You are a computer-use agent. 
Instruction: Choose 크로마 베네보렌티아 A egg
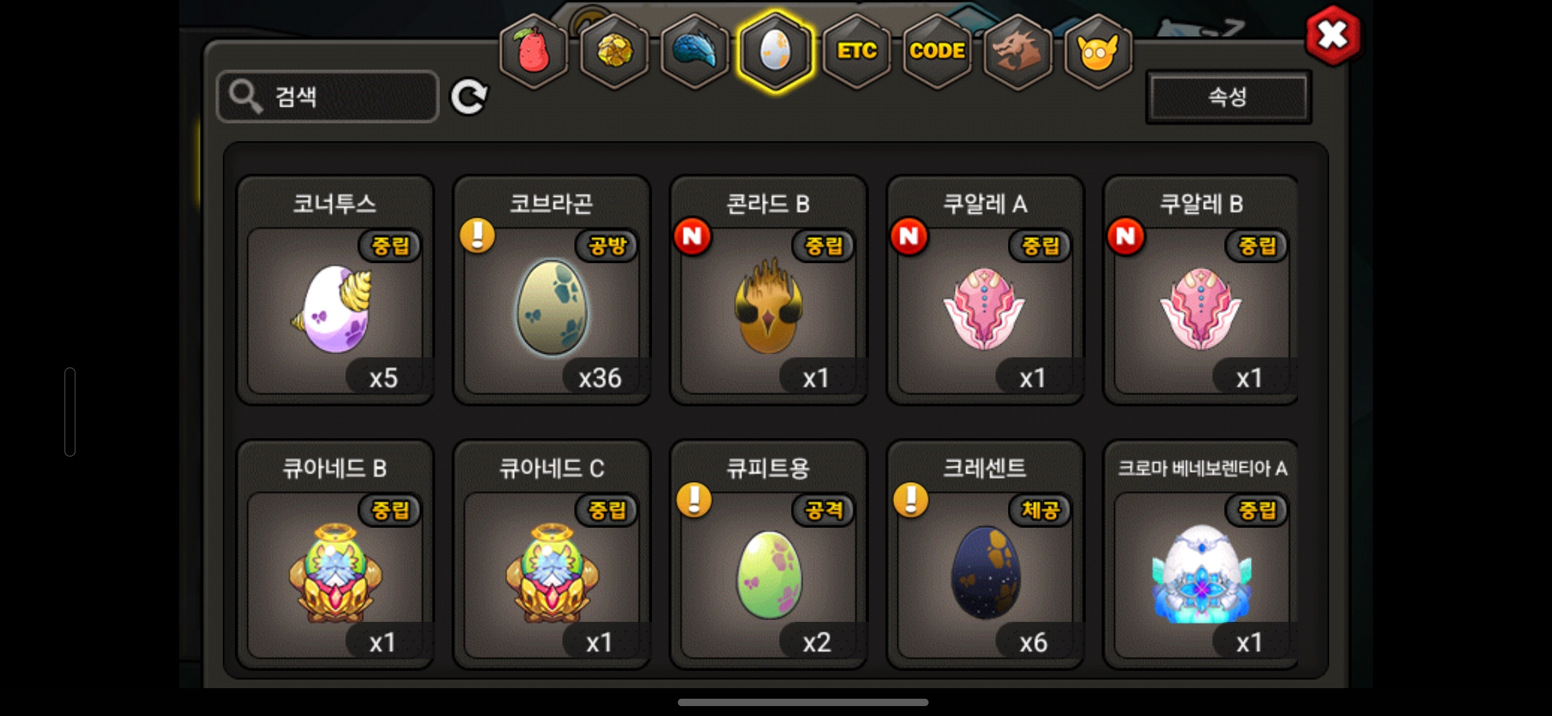coord(1200,554)
